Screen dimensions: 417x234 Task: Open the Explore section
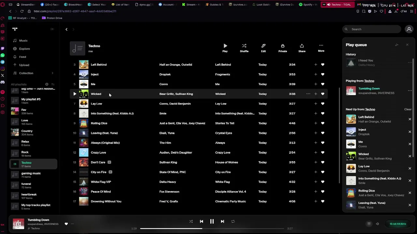click(24, 49)
